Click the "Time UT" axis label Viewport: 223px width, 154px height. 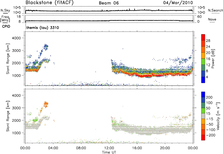109,152
